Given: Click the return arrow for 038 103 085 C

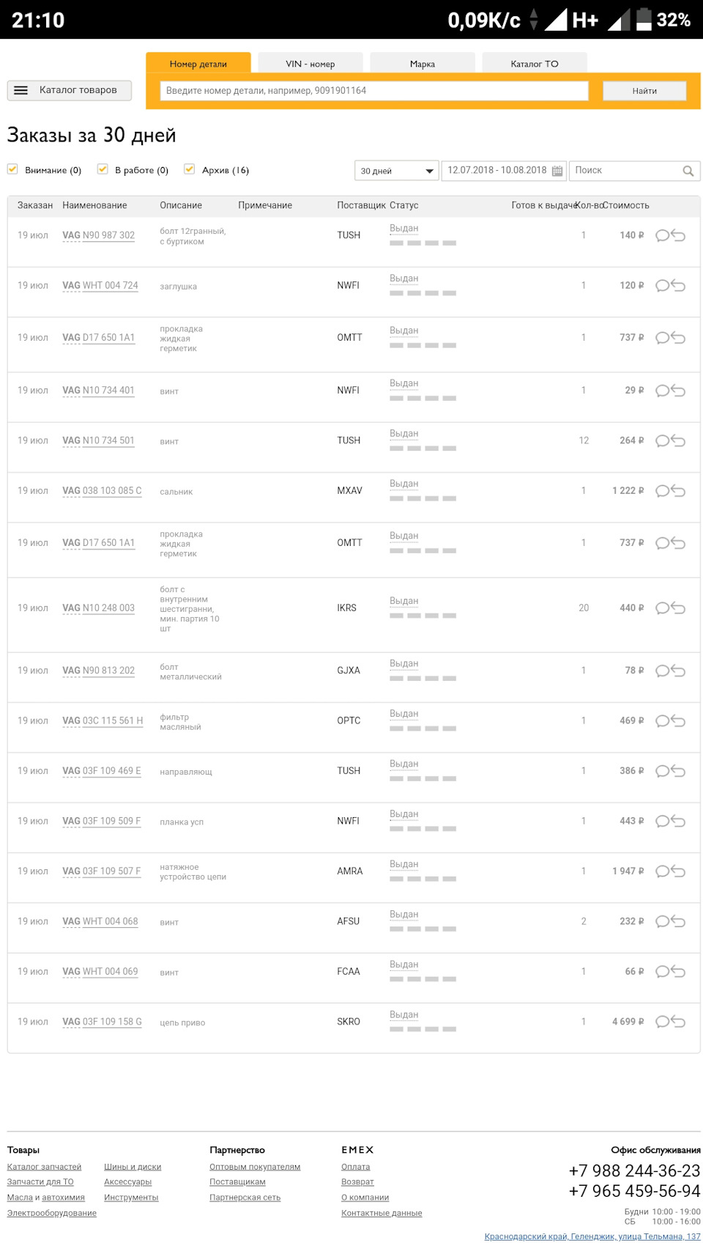Looking at the screenshot, I should point(679,491).
